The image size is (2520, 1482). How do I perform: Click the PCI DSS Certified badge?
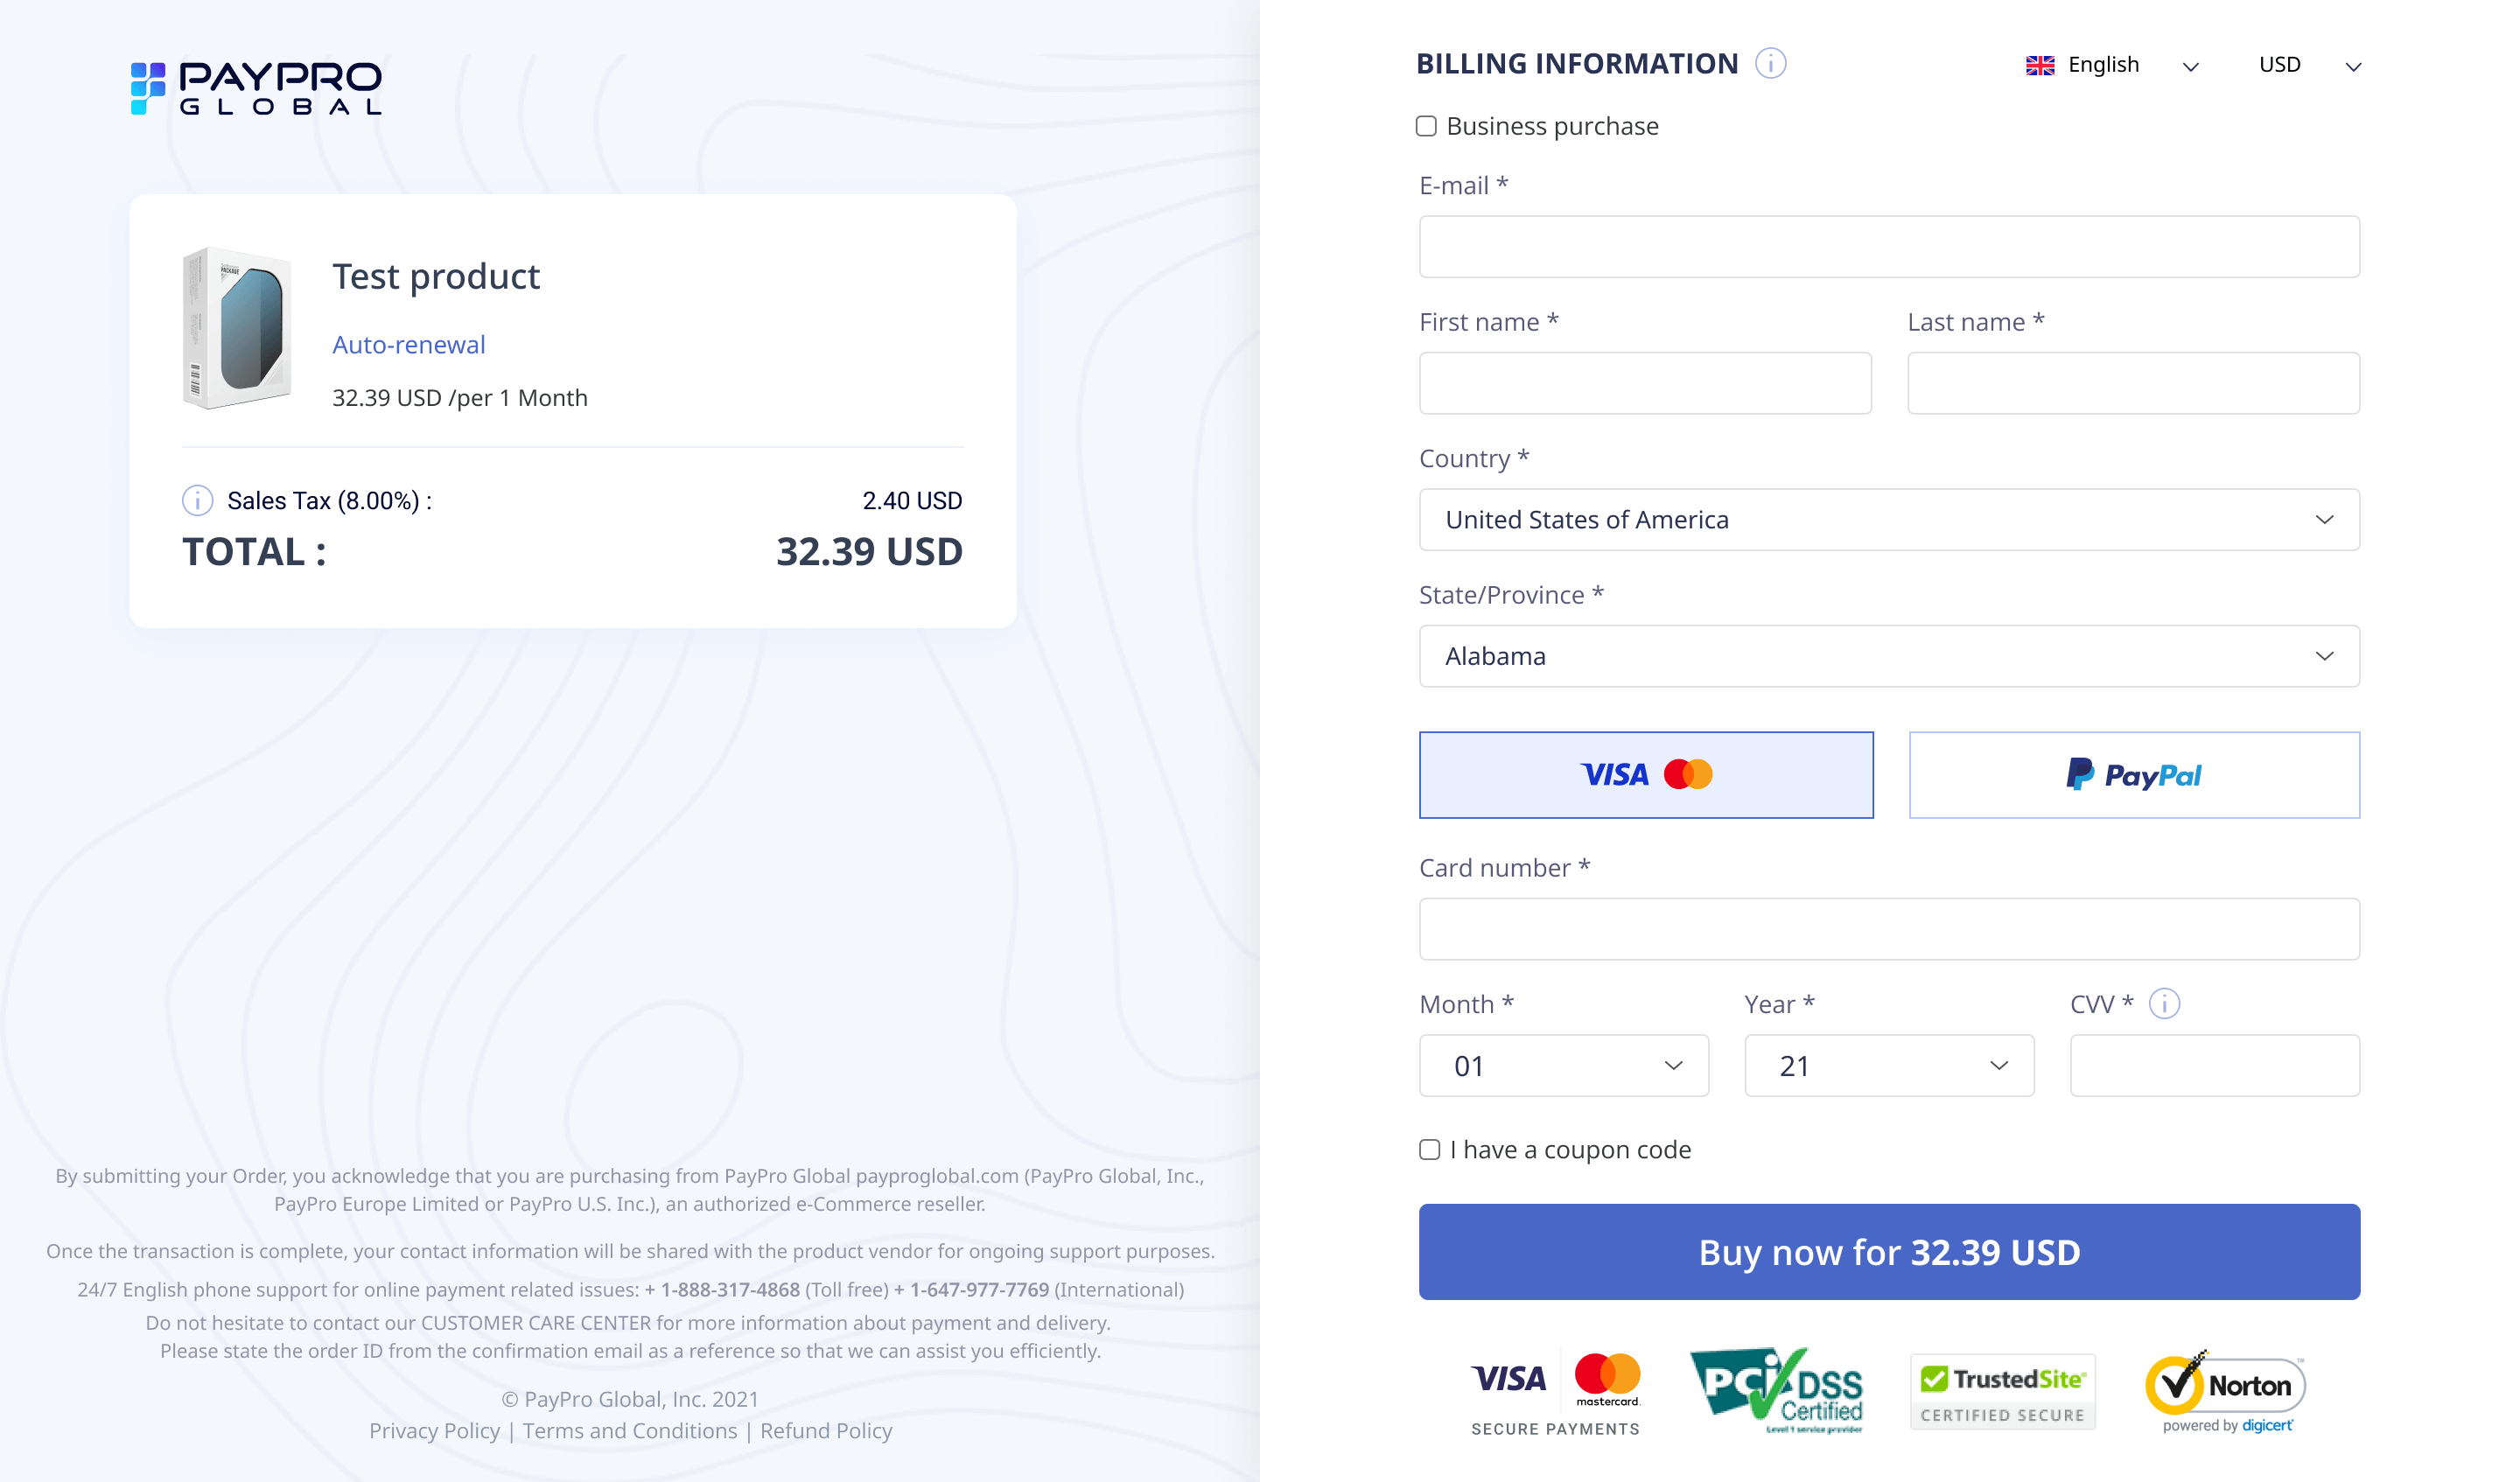point(1776,1390)
